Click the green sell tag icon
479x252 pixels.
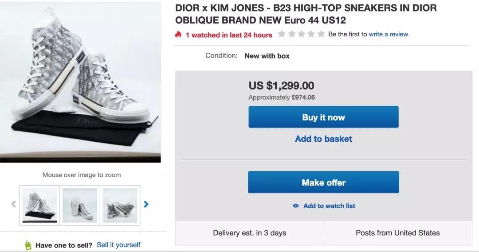pos(28,245)
